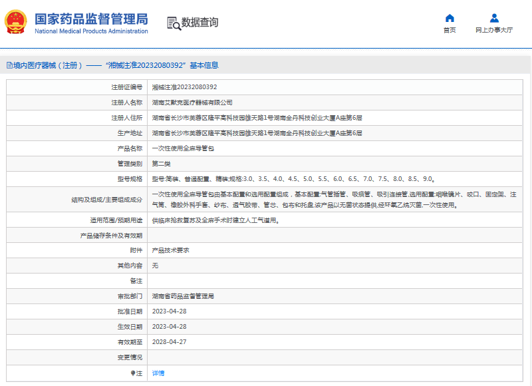Click the 备注 label

point(136,281)
